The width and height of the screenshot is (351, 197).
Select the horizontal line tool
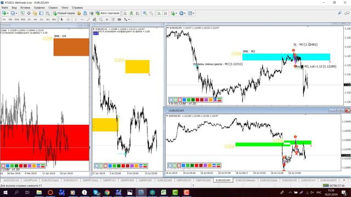82,20
